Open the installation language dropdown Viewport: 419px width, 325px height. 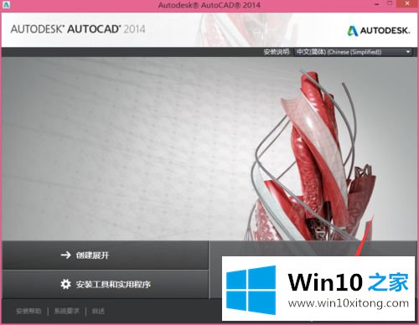tap(354, 52)
